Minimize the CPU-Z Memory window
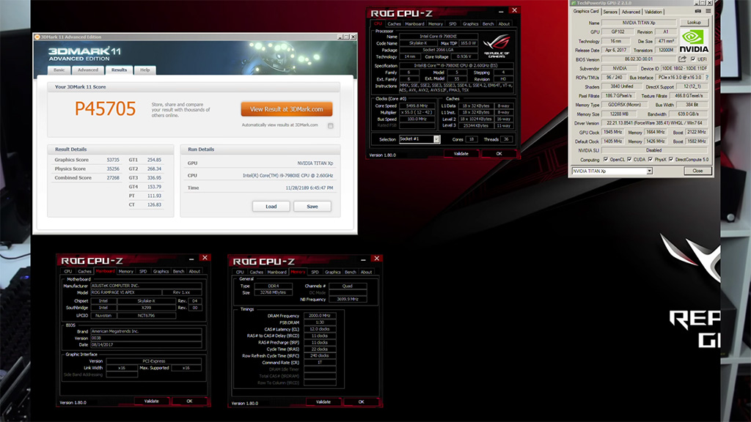 [x=363, y=259]
